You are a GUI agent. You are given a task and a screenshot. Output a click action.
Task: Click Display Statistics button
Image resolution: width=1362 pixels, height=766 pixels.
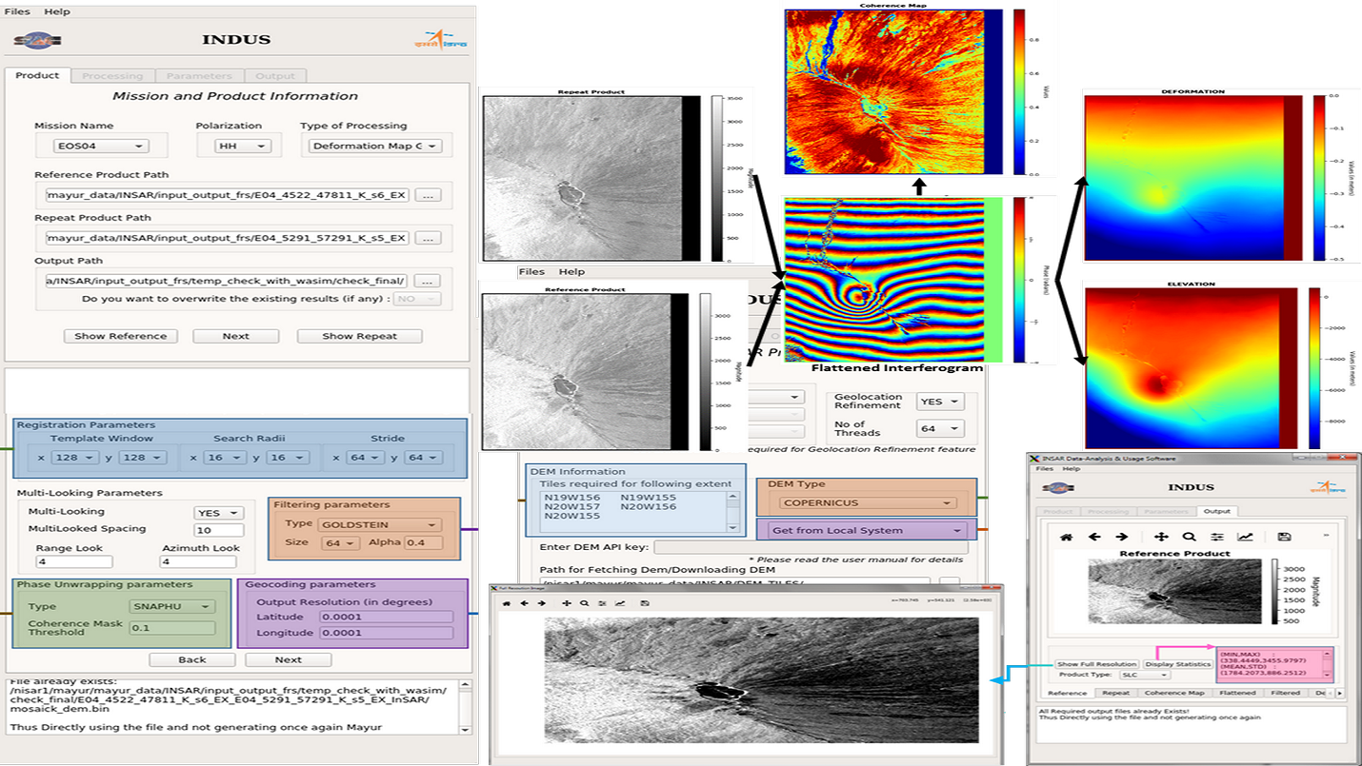point(1177,664)
